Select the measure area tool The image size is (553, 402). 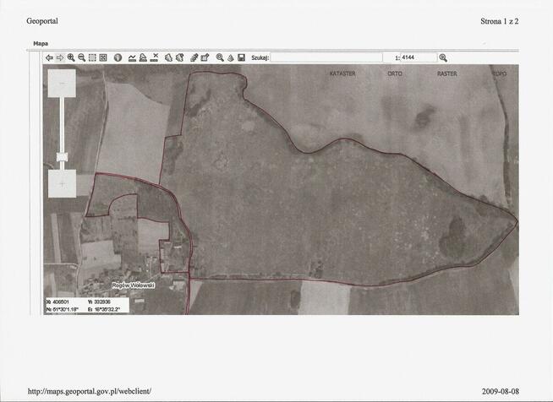coord(143,57)
